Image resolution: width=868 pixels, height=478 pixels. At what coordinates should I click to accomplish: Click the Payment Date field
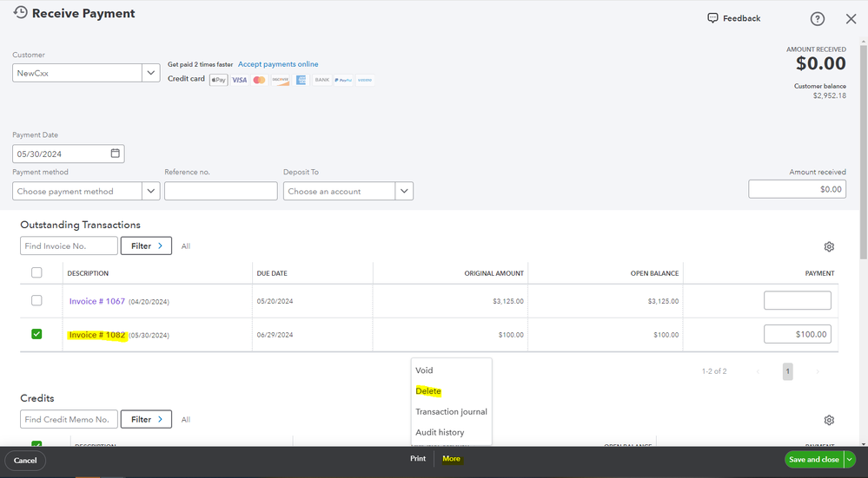68,154
